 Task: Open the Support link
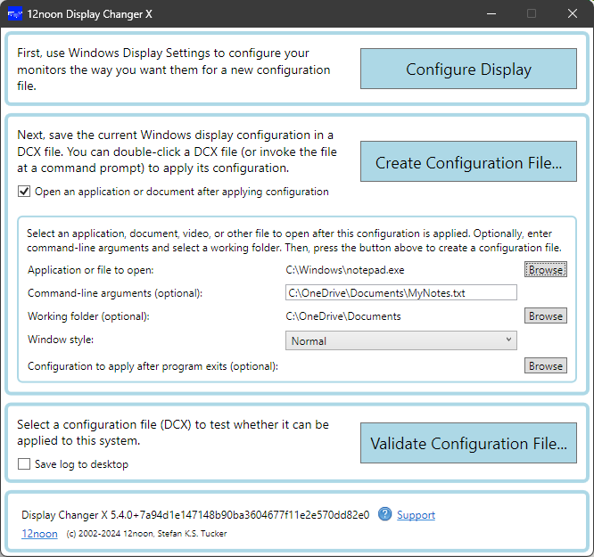click(416, 515)
